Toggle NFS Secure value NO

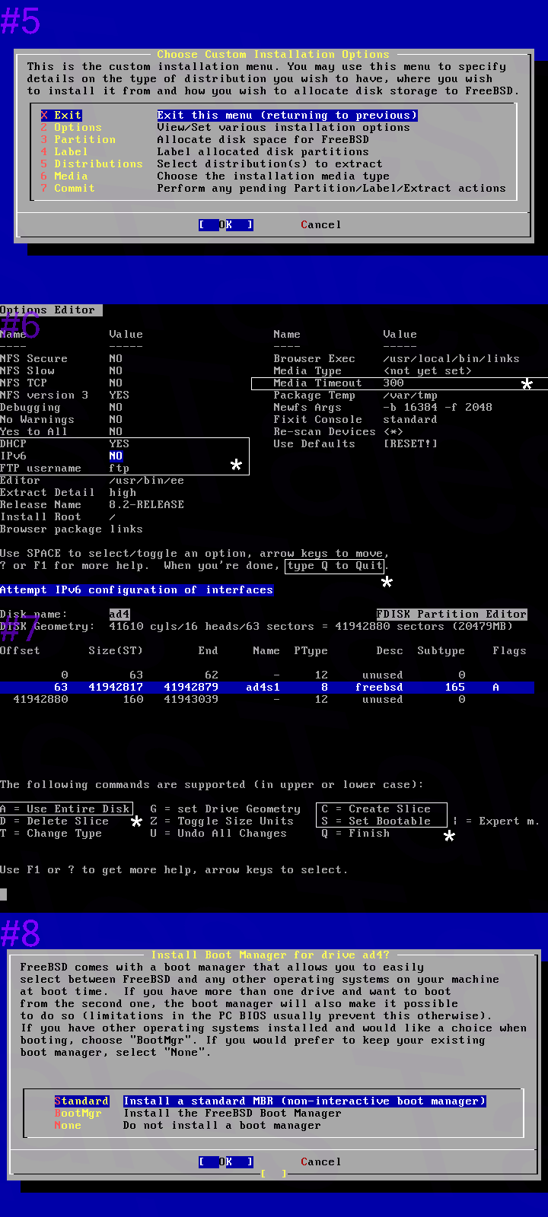[x=116, y=359]
